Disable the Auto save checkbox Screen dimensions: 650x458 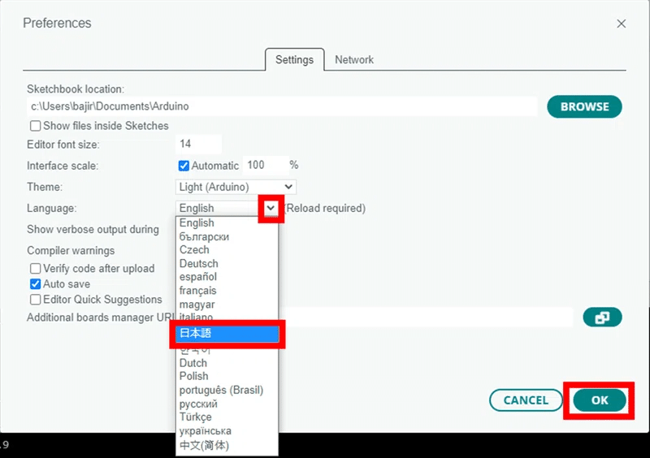[x=35, y=284]
